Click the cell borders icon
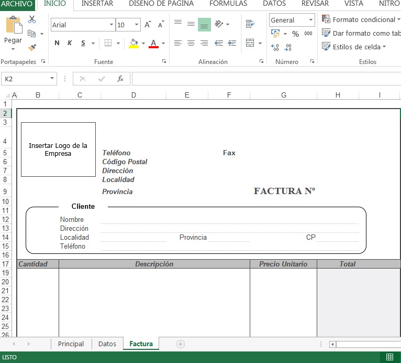The width and height of the screenshot is (401, 363). pyautogui.click(x=108, y=43)
